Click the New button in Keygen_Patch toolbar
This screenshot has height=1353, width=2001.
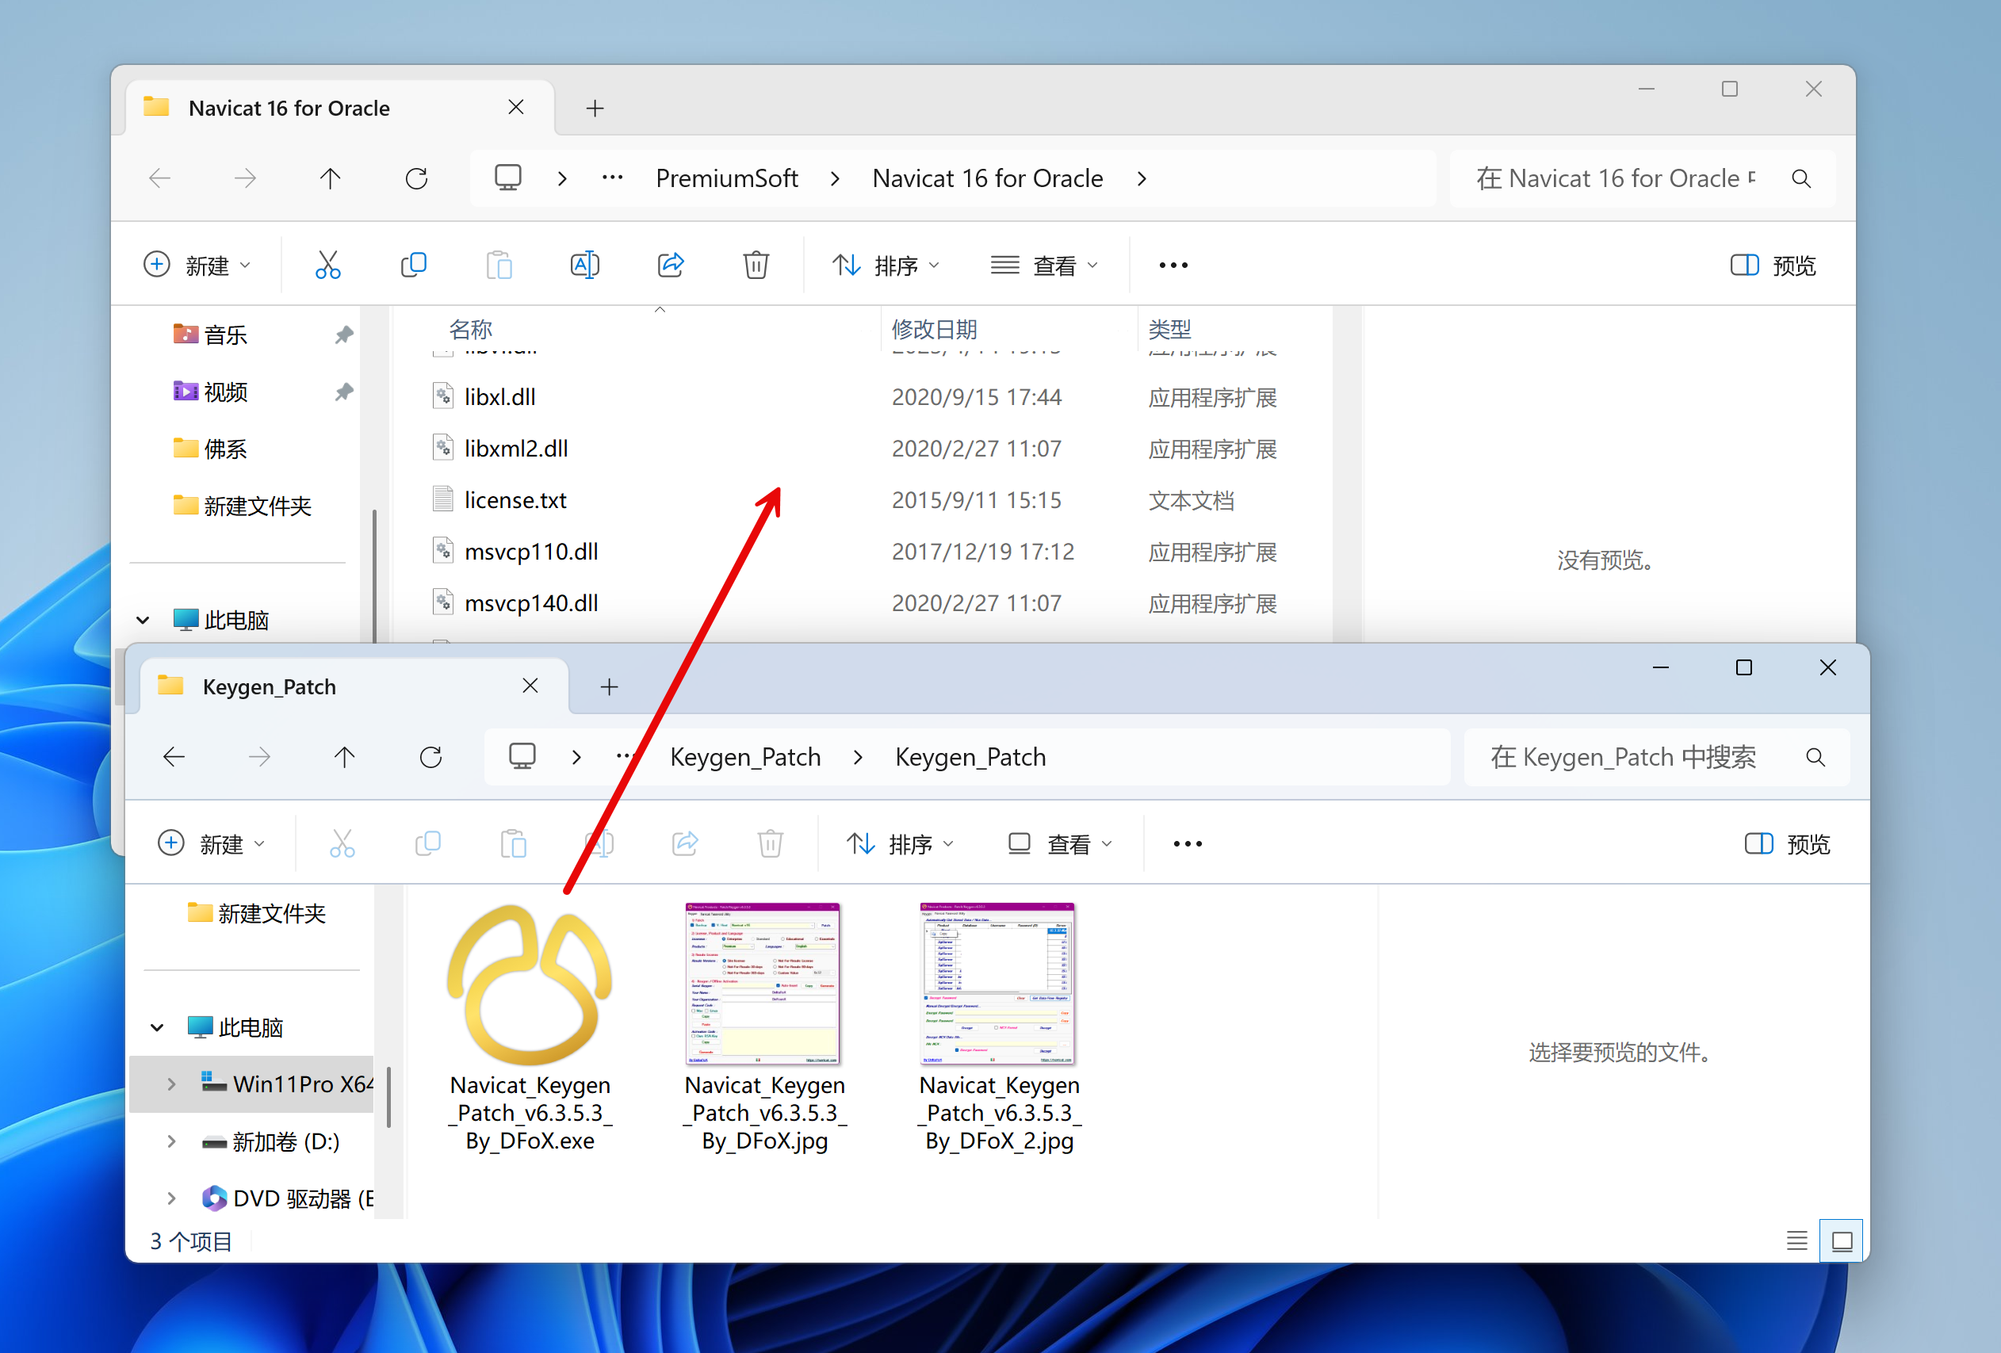(211, 844)
